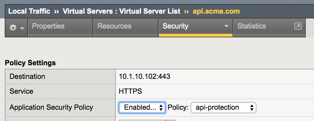Click the up-down arrows on Enabled selector
Screen dimensions: 314x121
161,108
